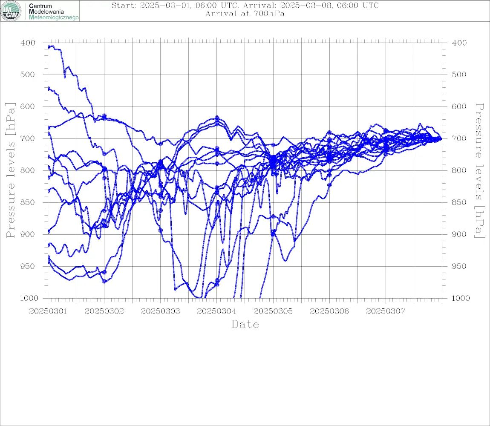Click right axis value 600
490x426 pixels.
tap(459, 106)
